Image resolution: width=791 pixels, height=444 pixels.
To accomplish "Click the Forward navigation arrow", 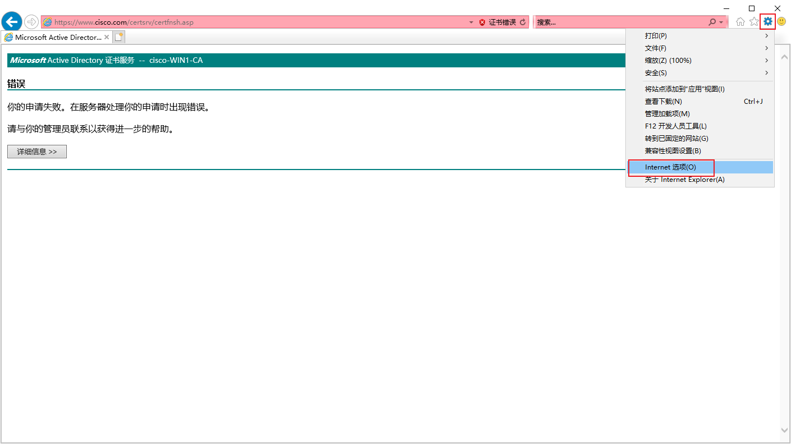I will coord(31,22).
